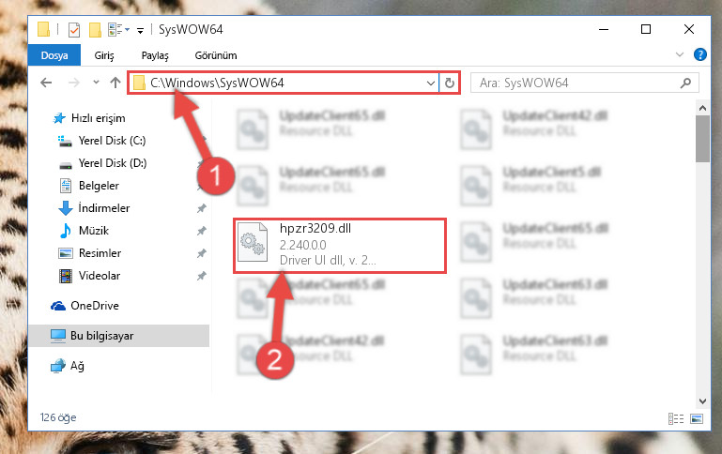Click in the Ara: SysWOW64 search box
Image resolution: width=722 pixels, height=454 pixels.
576,83
